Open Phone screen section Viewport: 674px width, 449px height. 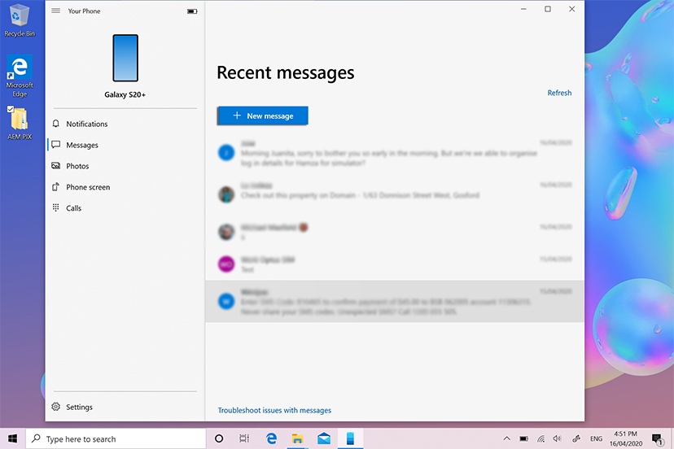tap(125, 187)
